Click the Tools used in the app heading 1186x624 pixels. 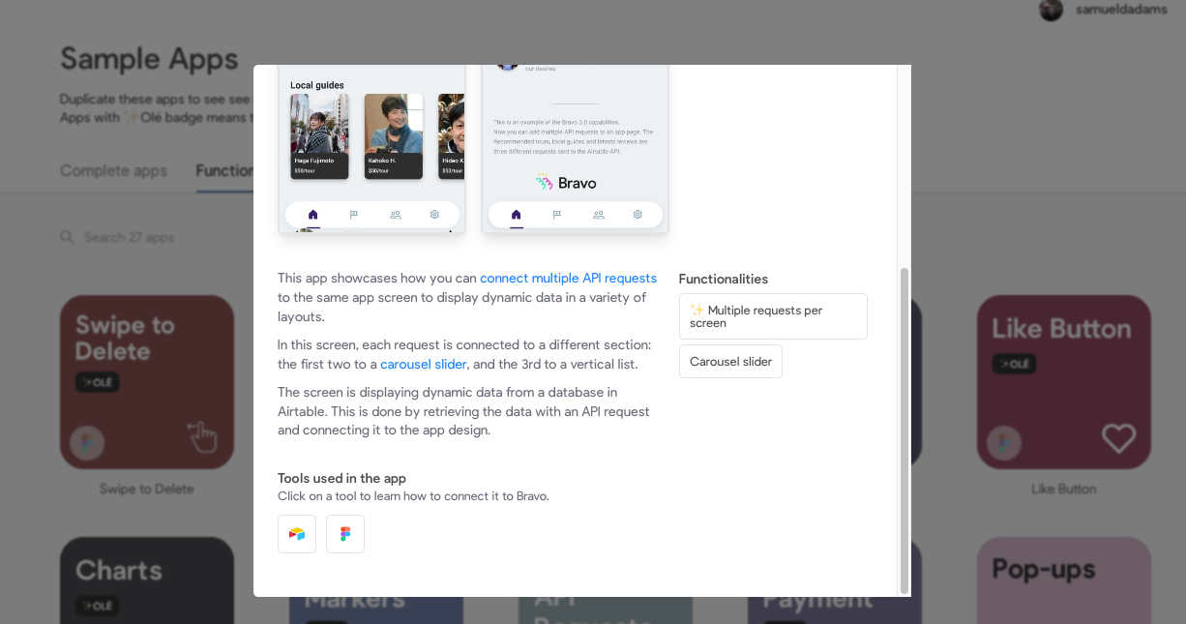pyautogui.click(x=341, y=478)
